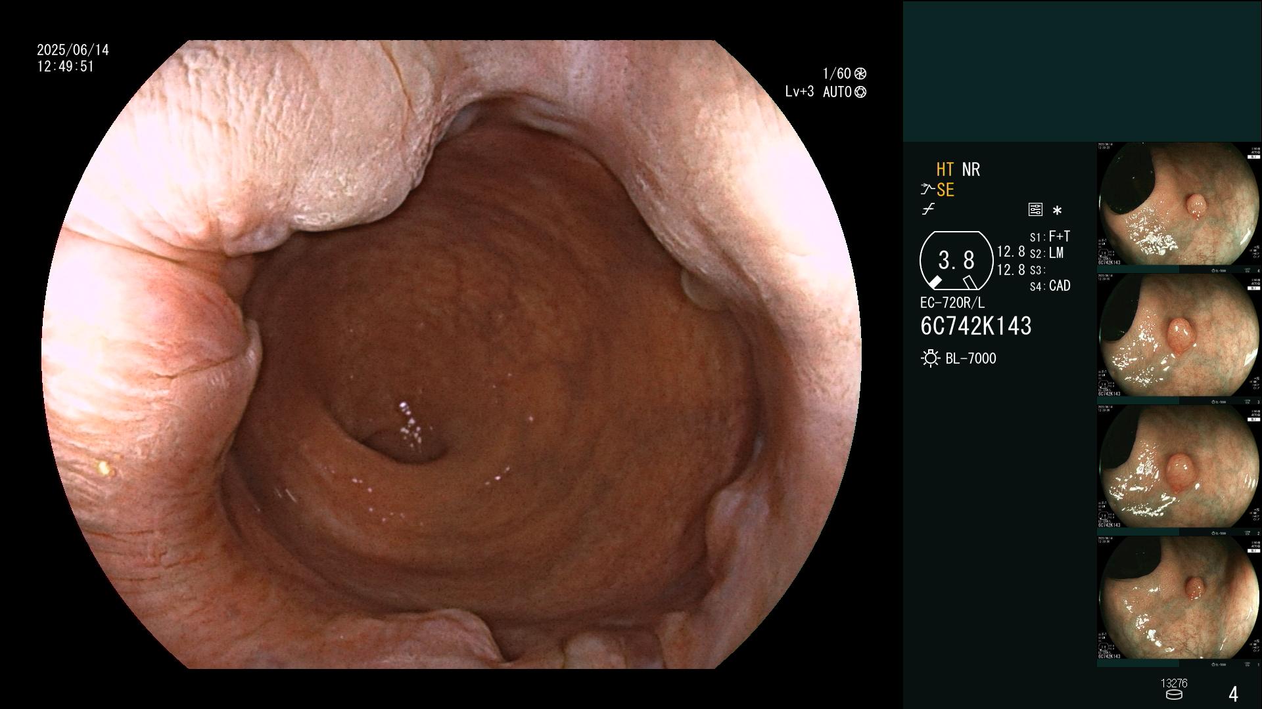Image resolution: width=1262 pixels, height=709 pixels.
Task: Click the settings sliders icon
Action: 1035,210
